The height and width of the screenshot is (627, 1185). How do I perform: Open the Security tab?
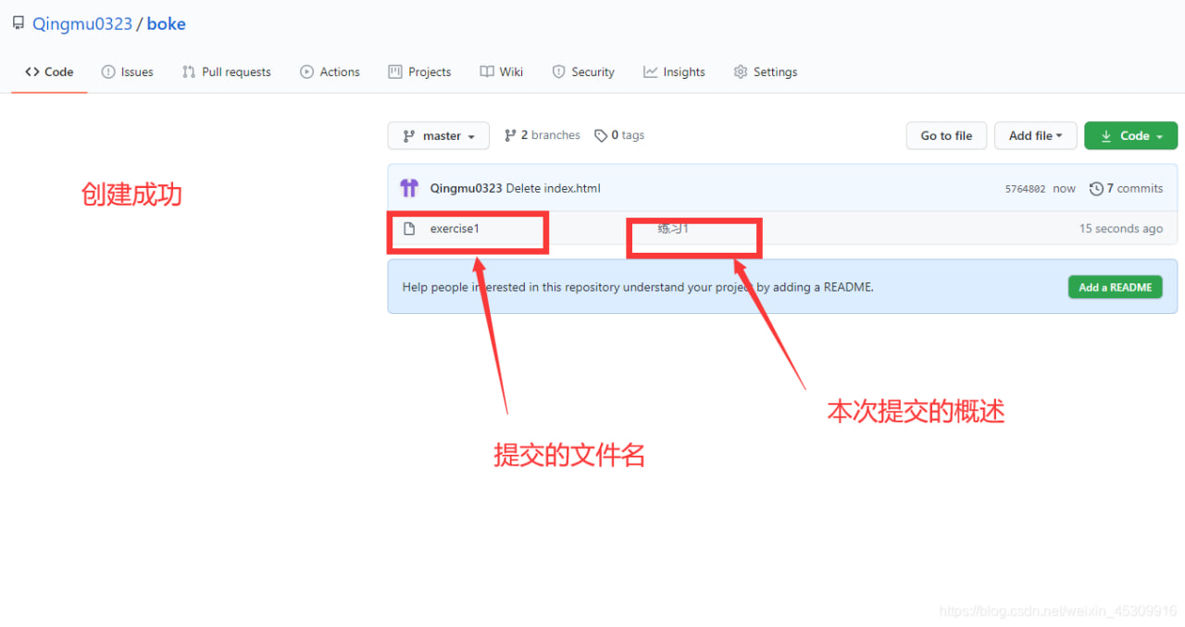[x=583, y=71]
